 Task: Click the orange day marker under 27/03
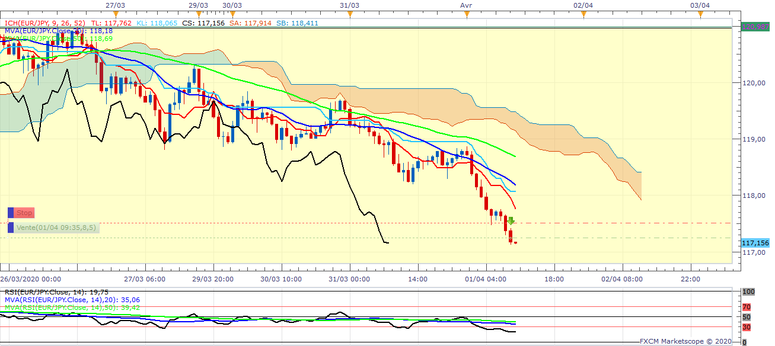[115, 14]
